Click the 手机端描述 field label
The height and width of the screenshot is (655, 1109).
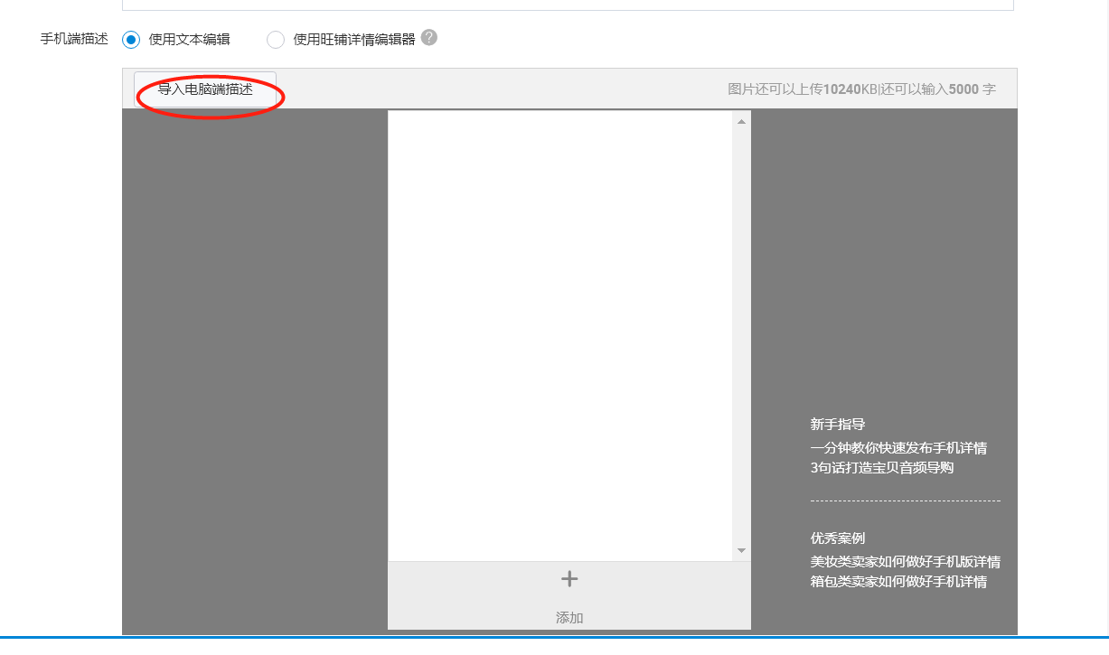tap(74, 40)
